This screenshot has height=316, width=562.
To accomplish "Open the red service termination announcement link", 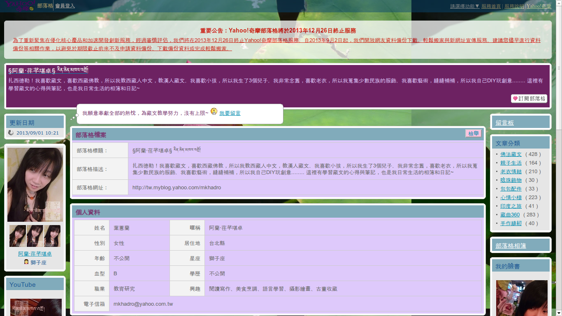I will (x=276, y=44).
